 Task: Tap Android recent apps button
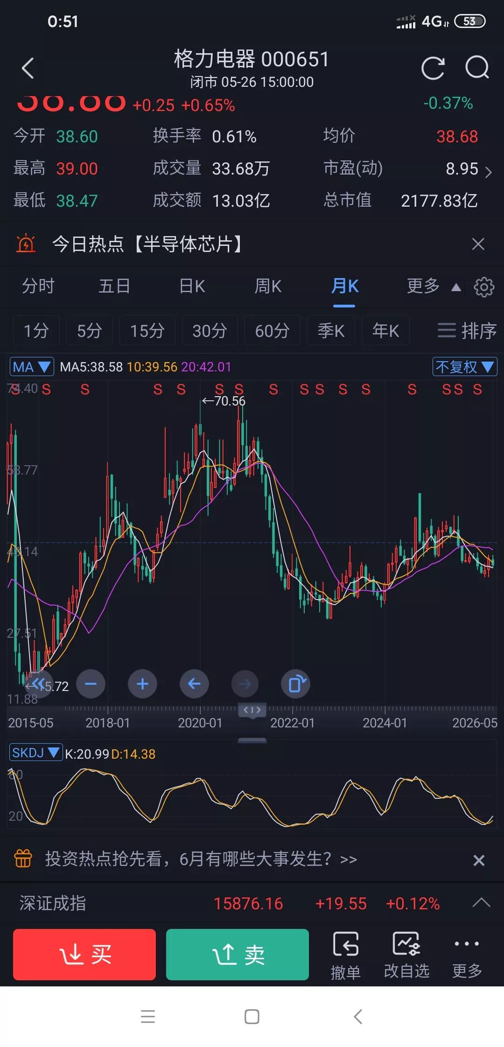pos(148,1016)
